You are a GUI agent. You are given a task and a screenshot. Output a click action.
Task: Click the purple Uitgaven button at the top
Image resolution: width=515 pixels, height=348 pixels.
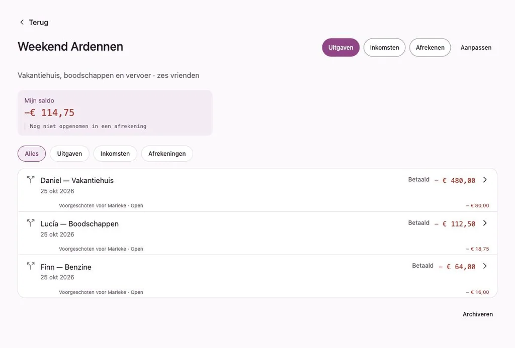[x=340, y=48]
